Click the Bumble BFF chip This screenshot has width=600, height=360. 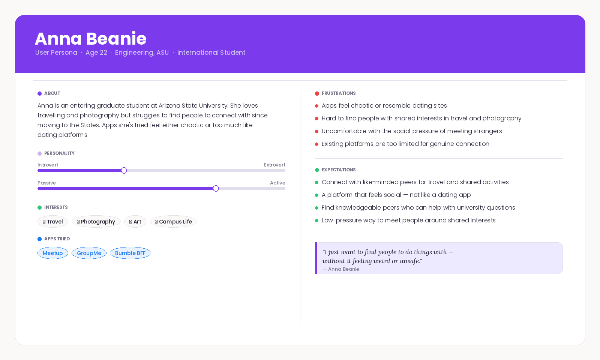[x=130, y=253]
